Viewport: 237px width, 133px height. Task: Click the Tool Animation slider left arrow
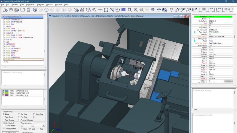click(22, 125)
